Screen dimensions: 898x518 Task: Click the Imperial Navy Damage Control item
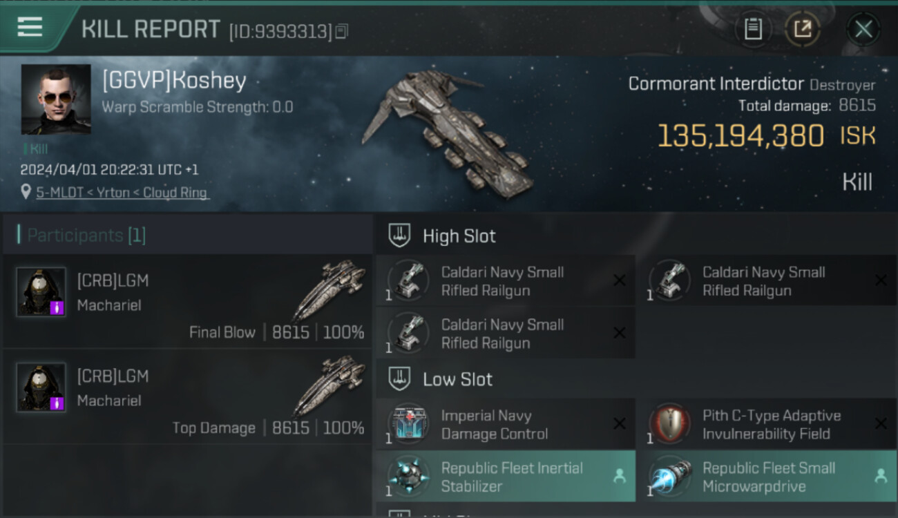pos(506,425)
